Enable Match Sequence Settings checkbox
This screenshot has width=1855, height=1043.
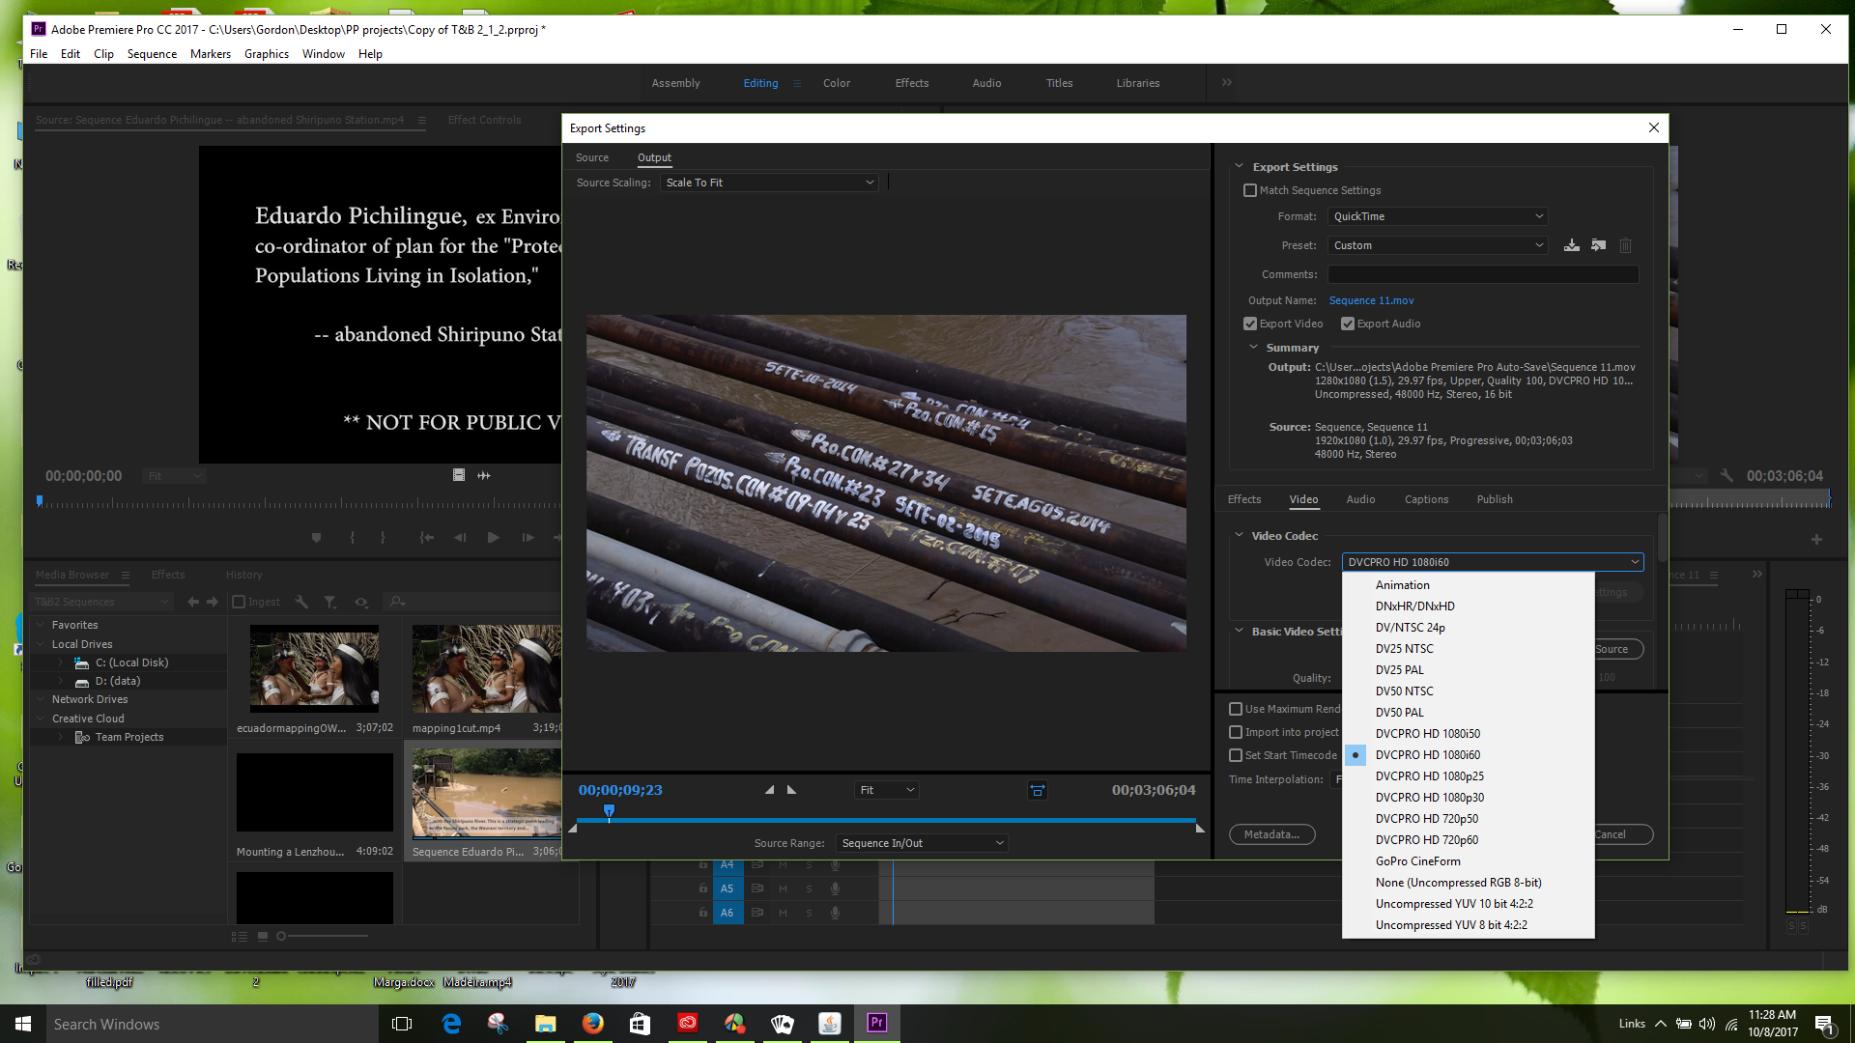point(1250,190)
